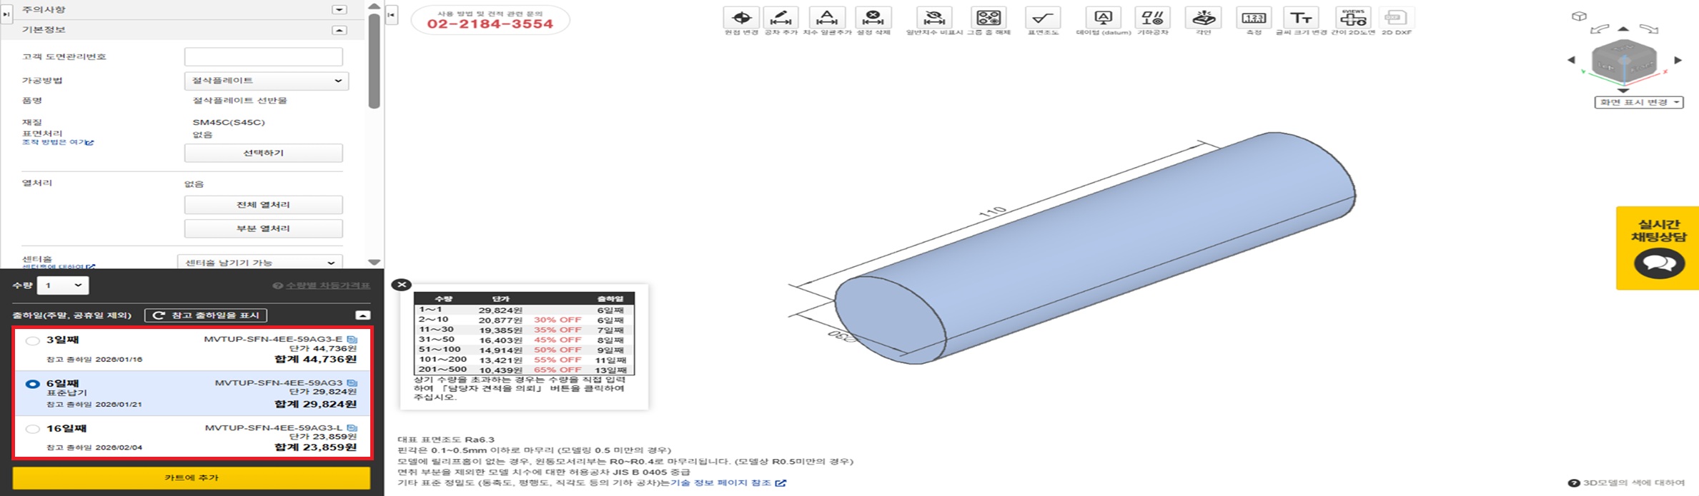Click the 각인 engraving tool icon
The width and height of the screenshot is (1699, 496).
[x=1204, y=18]
